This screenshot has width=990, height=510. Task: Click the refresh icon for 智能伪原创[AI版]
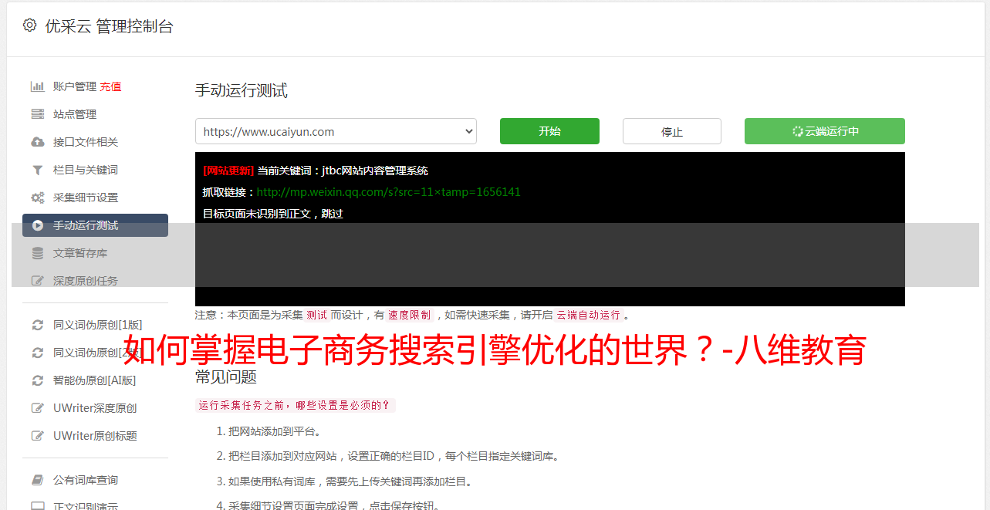tap(37, 380)
